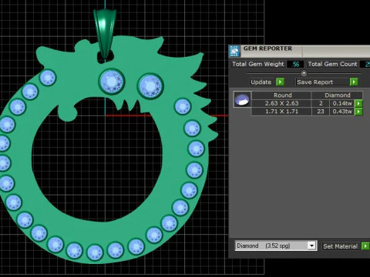Click the green arrow next to Set Material
This screenshot has height=277, width=370.
coord(365,246)
